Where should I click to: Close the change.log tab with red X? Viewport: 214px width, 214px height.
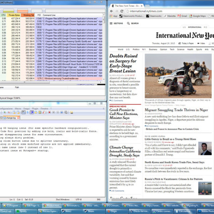[19, 117]
